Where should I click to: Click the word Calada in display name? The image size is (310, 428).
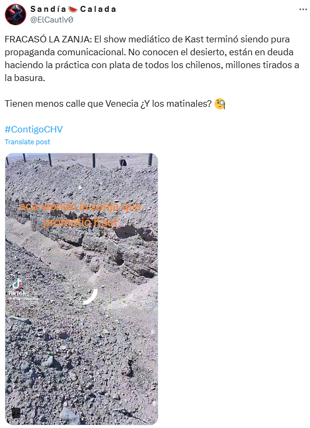[x=98, y=9]
